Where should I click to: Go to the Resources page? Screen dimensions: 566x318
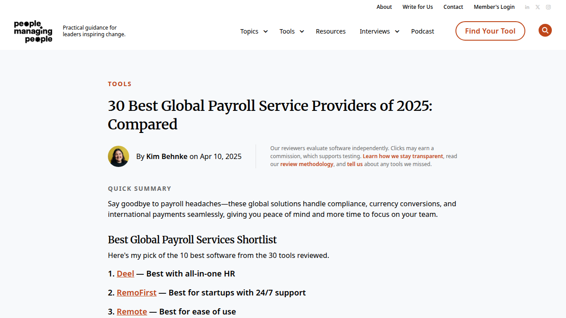pyautogui.click(x=331, y=31)
